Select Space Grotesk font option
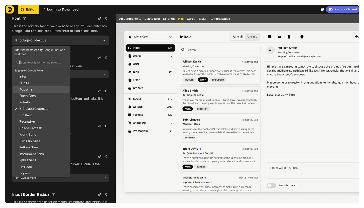 pos(41,128)
